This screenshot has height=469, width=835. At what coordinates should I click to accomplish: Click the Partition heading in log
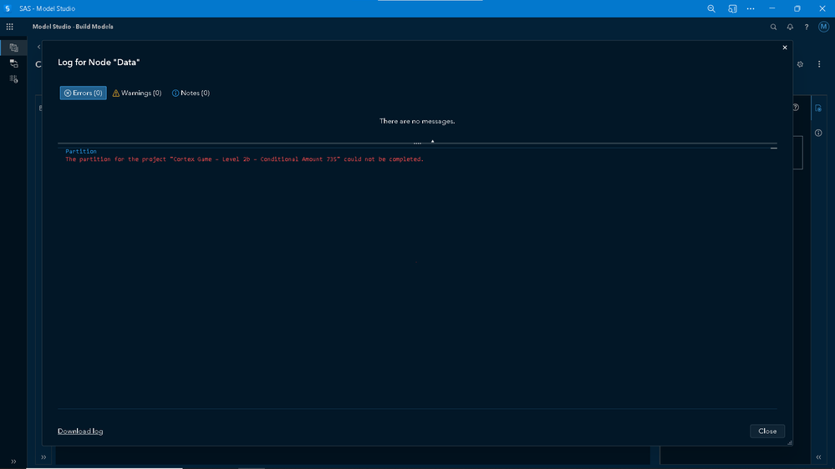point(81,152)
